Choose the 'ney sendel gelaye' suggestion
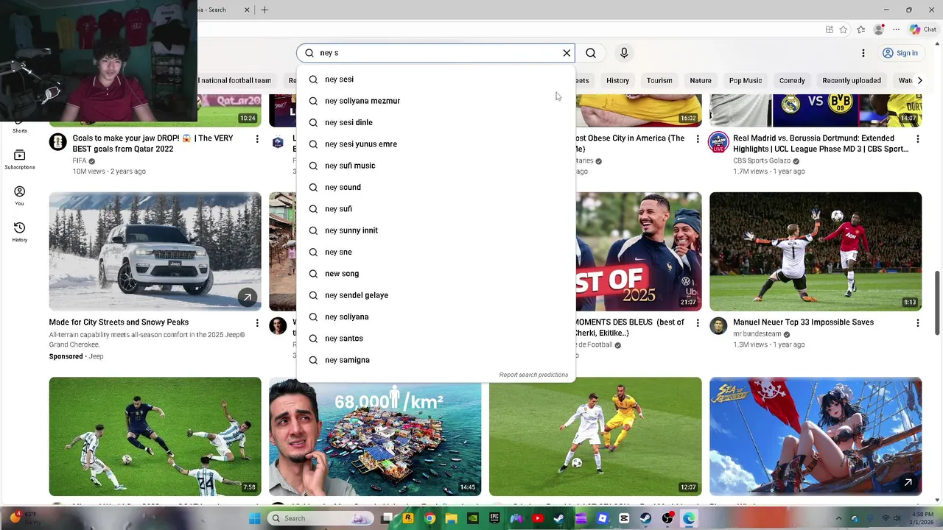This screenshot has height=530, width=943. (435, 295)
